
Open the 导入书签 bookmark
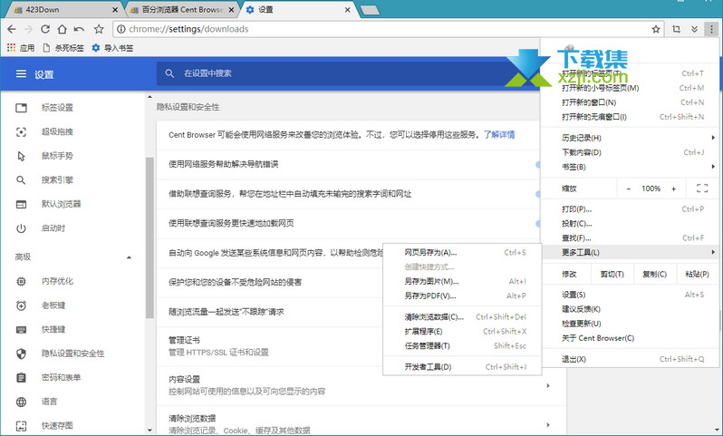pyautogui.click(x=112, y=47)
